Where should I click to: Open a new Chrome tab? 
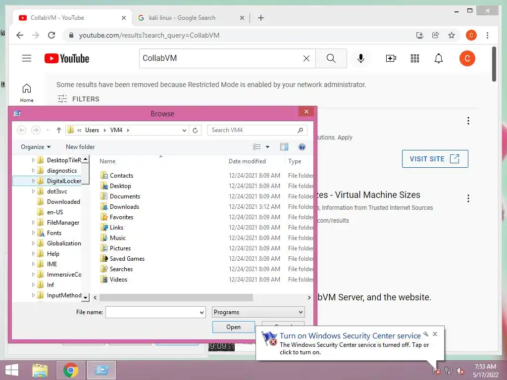260,18
